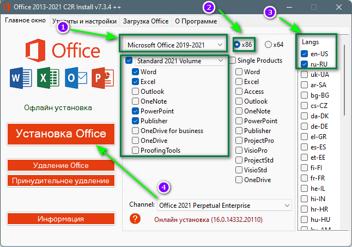Open the Загрузка Office tab
The width and height of the screenshot is (352, 247).
[145, 21]
